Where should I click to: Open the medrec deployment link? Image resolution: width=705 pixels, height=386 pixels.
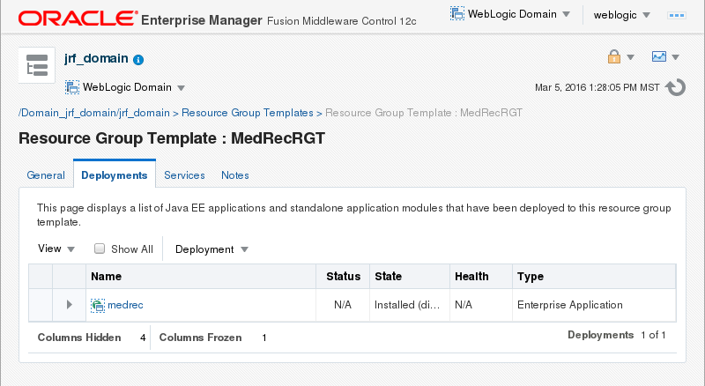point(125,305)
